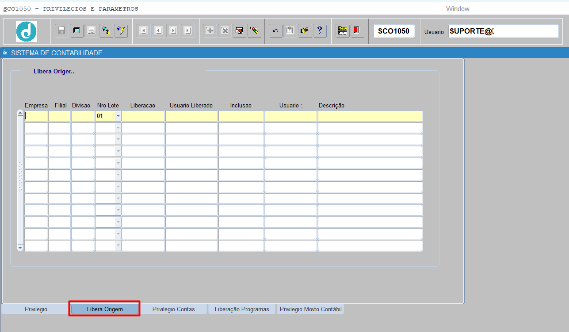Click the Print icon in toolbar

[91, 31]
